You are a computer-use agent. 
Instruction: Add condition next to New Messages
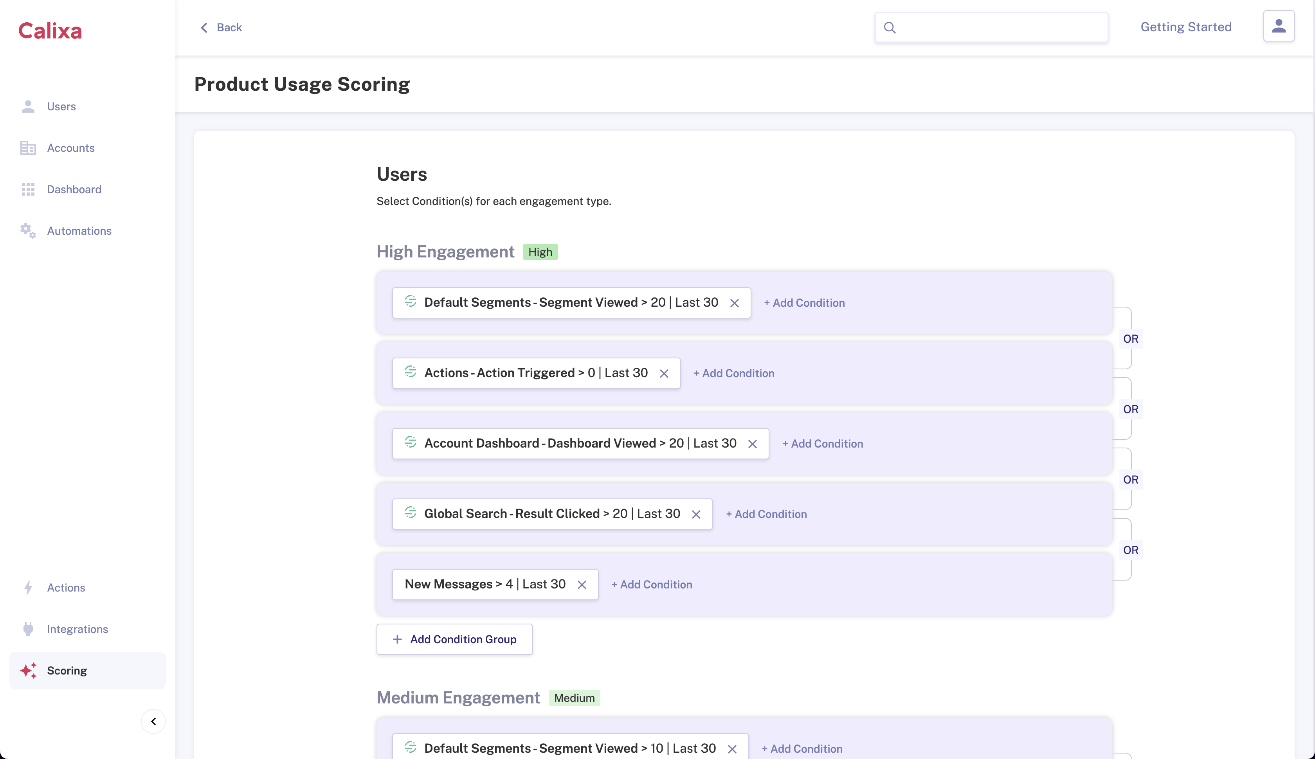point(651,585)
